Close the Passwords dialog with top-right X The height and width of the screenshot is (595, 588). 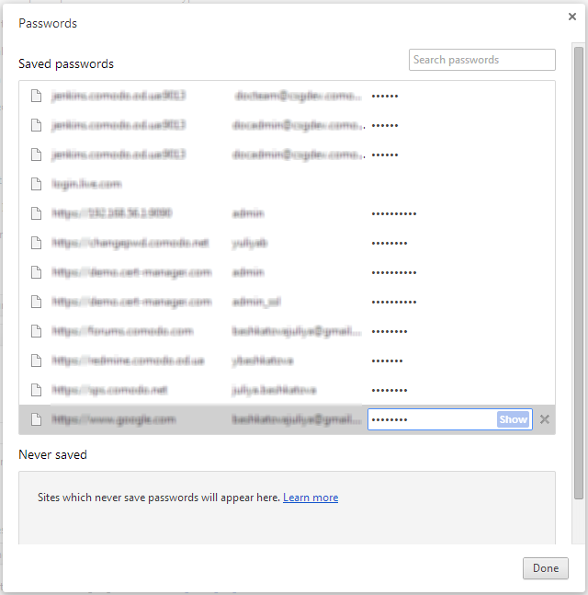click(x=572, y=17)
